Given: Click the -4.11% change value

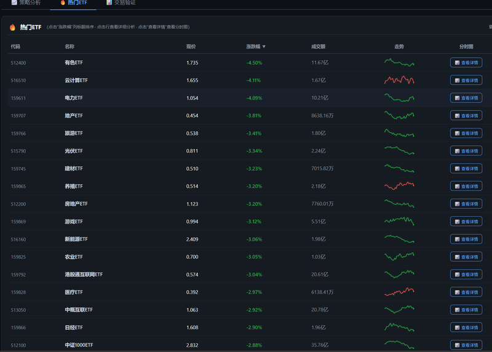Looking at the screenshot, I should tap(253, 80).
